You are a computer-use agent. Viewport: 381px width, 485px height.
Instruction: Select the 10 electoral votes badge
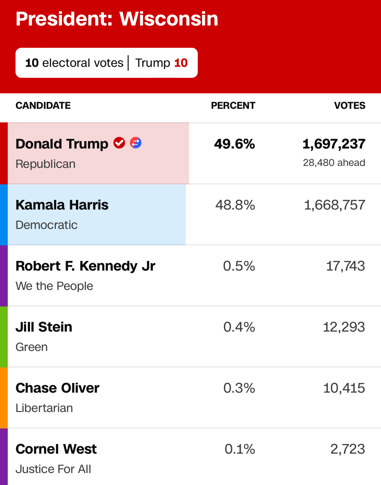pos(107,63)
